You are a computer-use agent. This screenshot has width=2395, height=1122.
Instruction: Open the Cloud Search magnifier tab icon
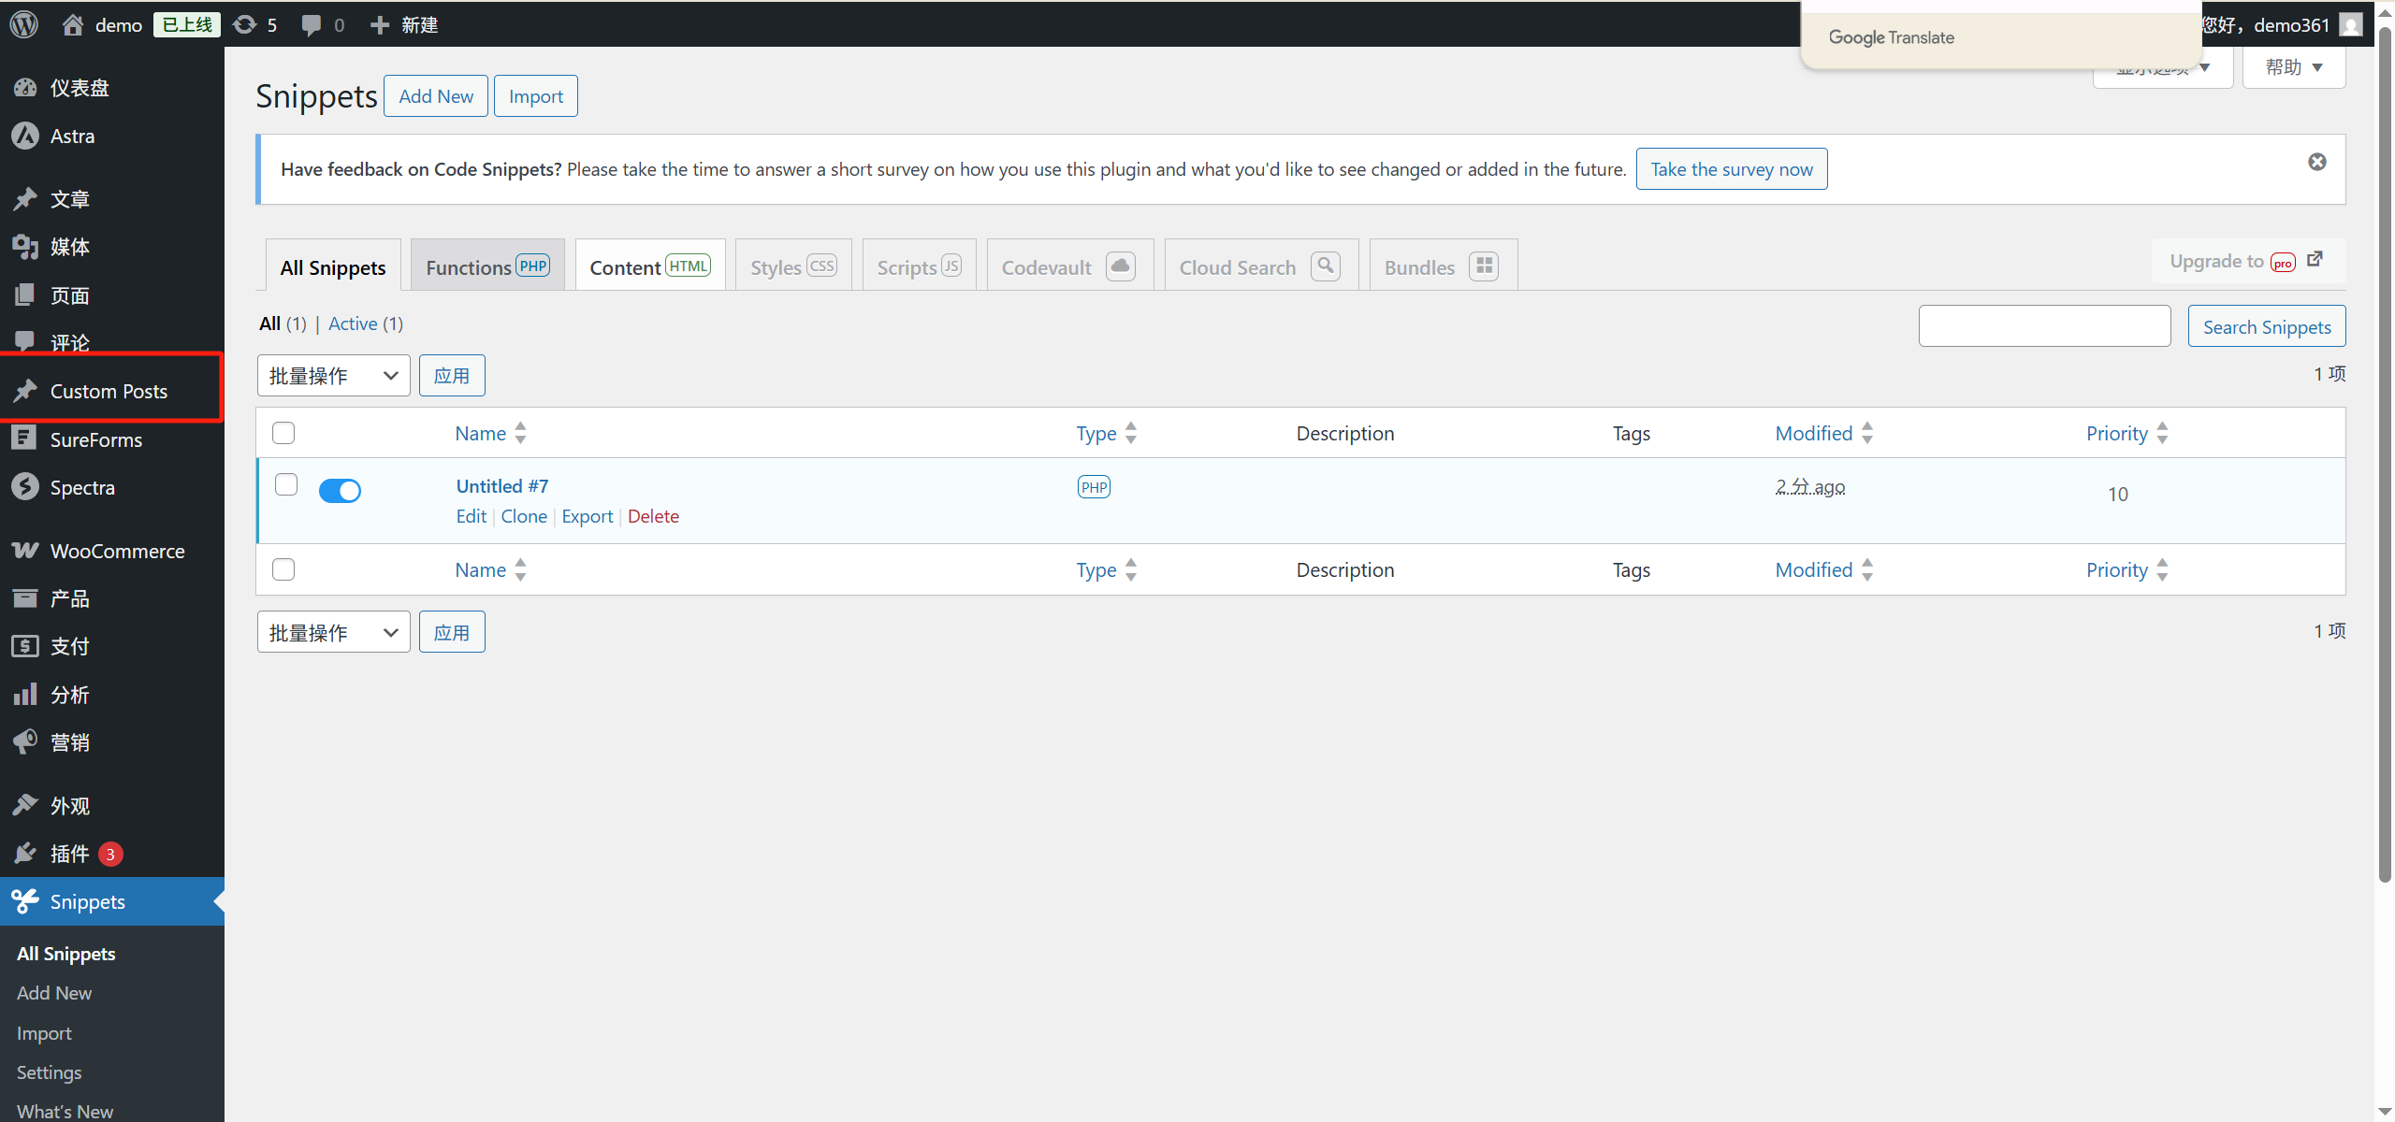[1325, 266]
